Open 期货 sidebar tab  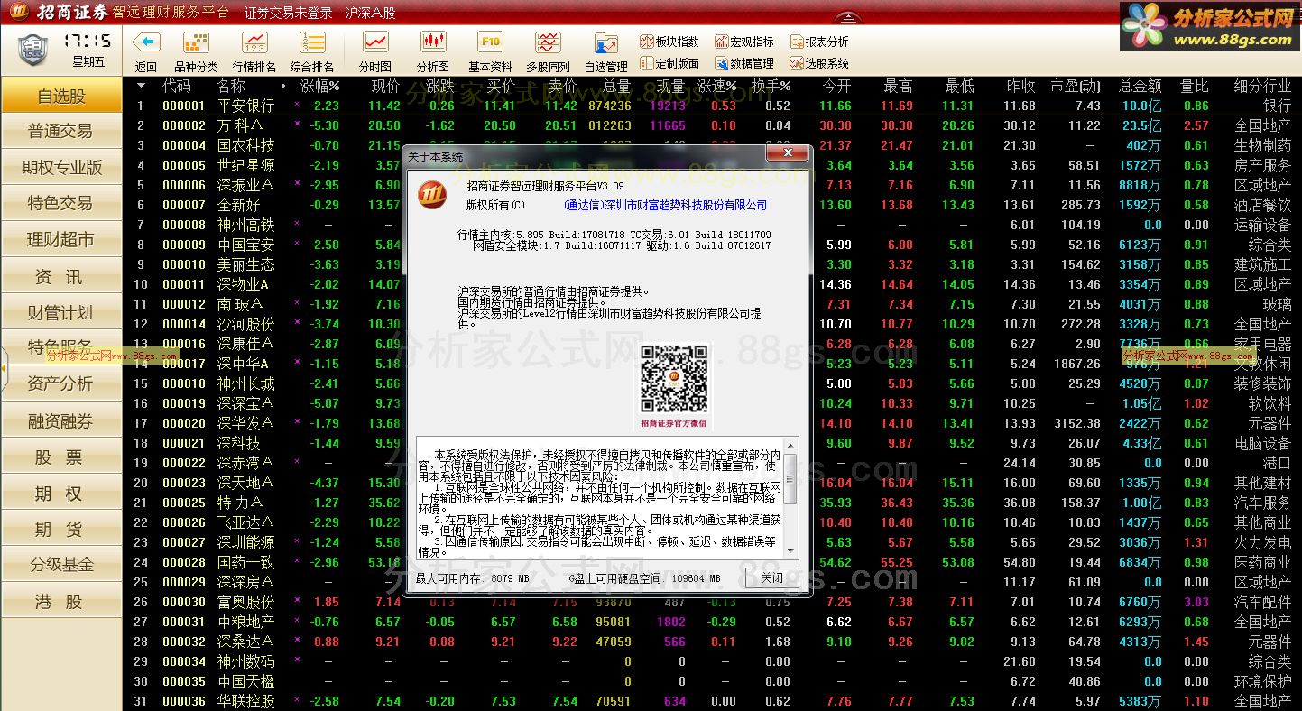click(x=61, y=529)
